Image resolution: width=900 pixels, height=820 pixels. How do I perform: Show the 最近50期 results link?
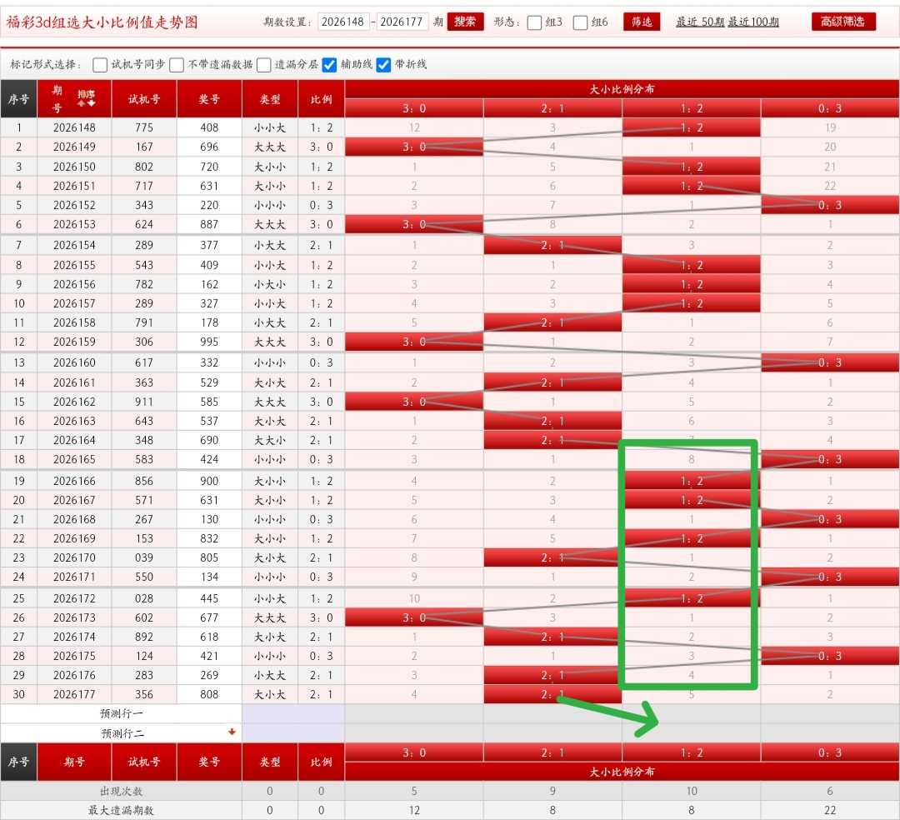[x=700, y=22]
